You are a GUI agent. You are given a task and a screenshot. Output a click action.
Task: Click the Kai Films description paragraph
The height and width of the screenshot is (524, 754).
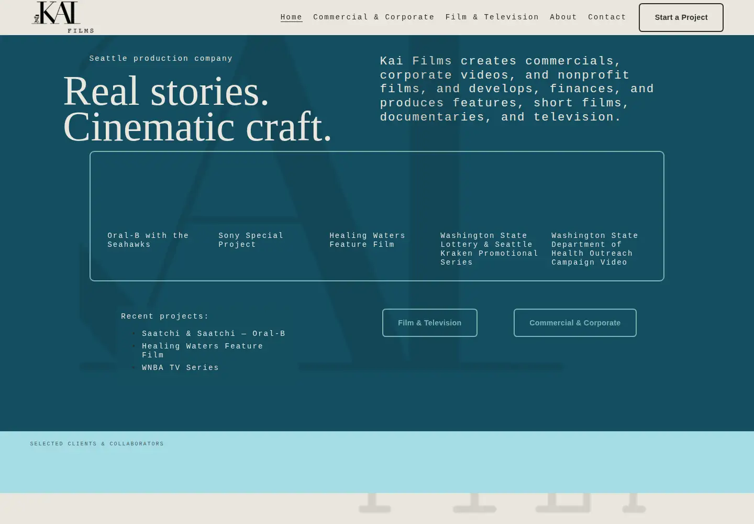click(517, 89)
